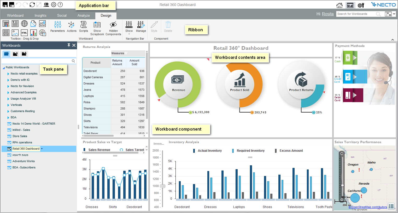398x213 pixels.
Task: Toggle the Actual Inventory legend series
Action: pyautogui.click(x=208, y=151)
